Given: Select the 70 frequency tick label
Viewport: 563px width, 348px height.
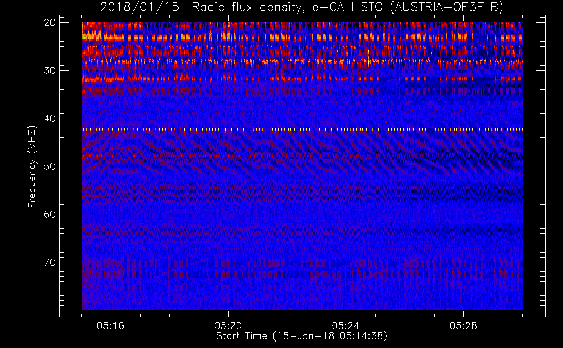Looking at the screenshot, I should tap(50, 262).
